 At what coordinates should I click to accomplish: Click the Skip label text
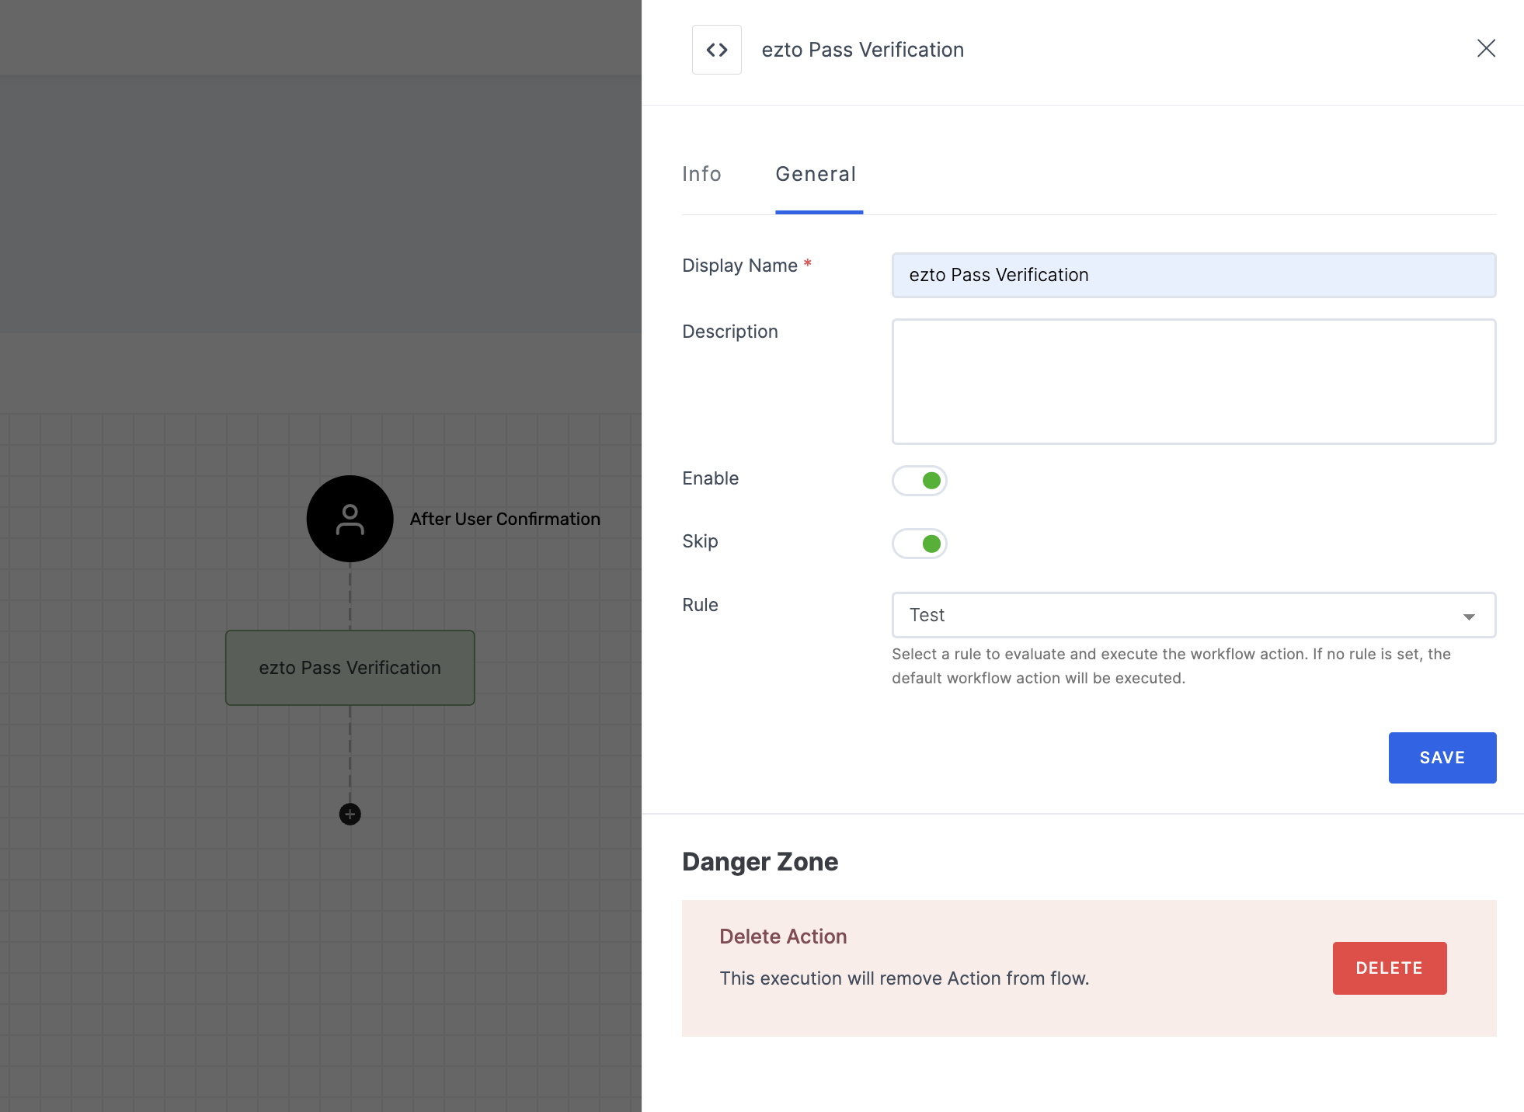(x=700, y=541)
